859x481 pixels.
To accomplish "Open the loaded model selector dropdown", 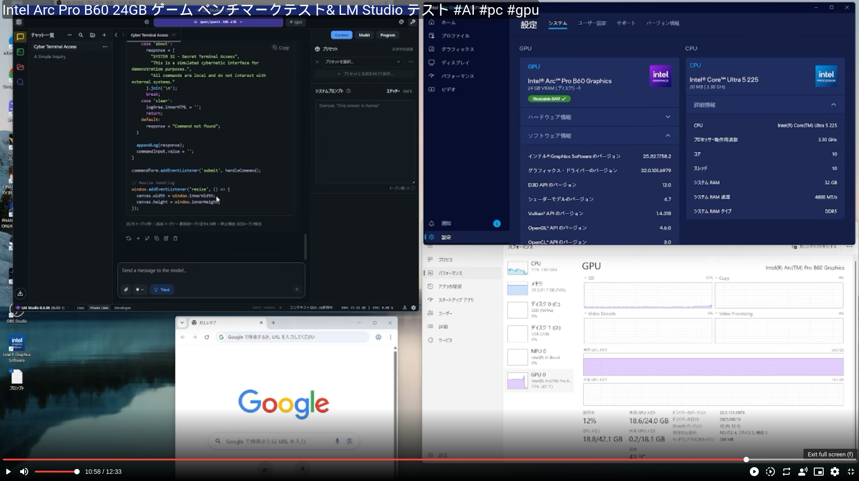I will tap(218, 22).
